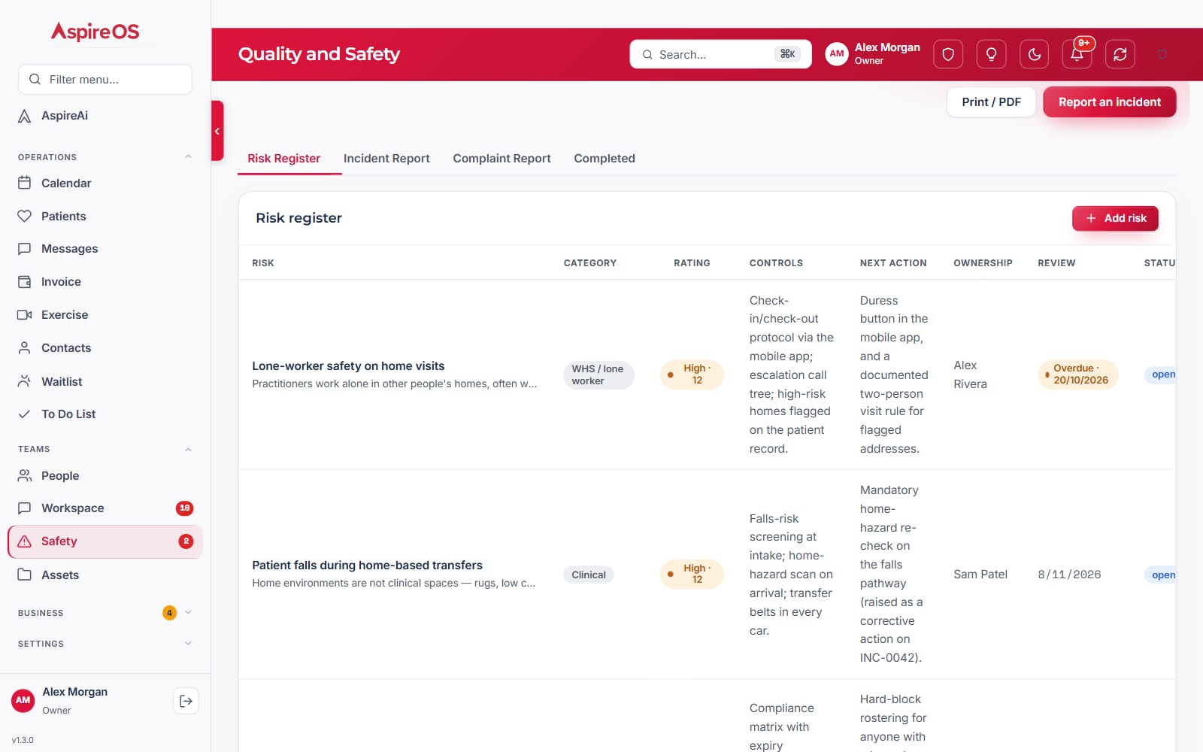Screen dimensions: 1203x752
Task: Open notifications bell with 9+ badge
Action: point(1077,54)
